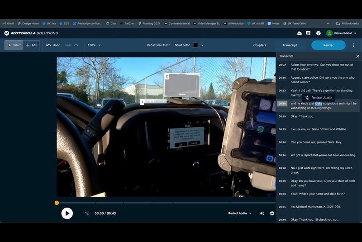The image size is (362, 242).
Task: Open the All Bookmarks folder
Action: coord(348,24)
